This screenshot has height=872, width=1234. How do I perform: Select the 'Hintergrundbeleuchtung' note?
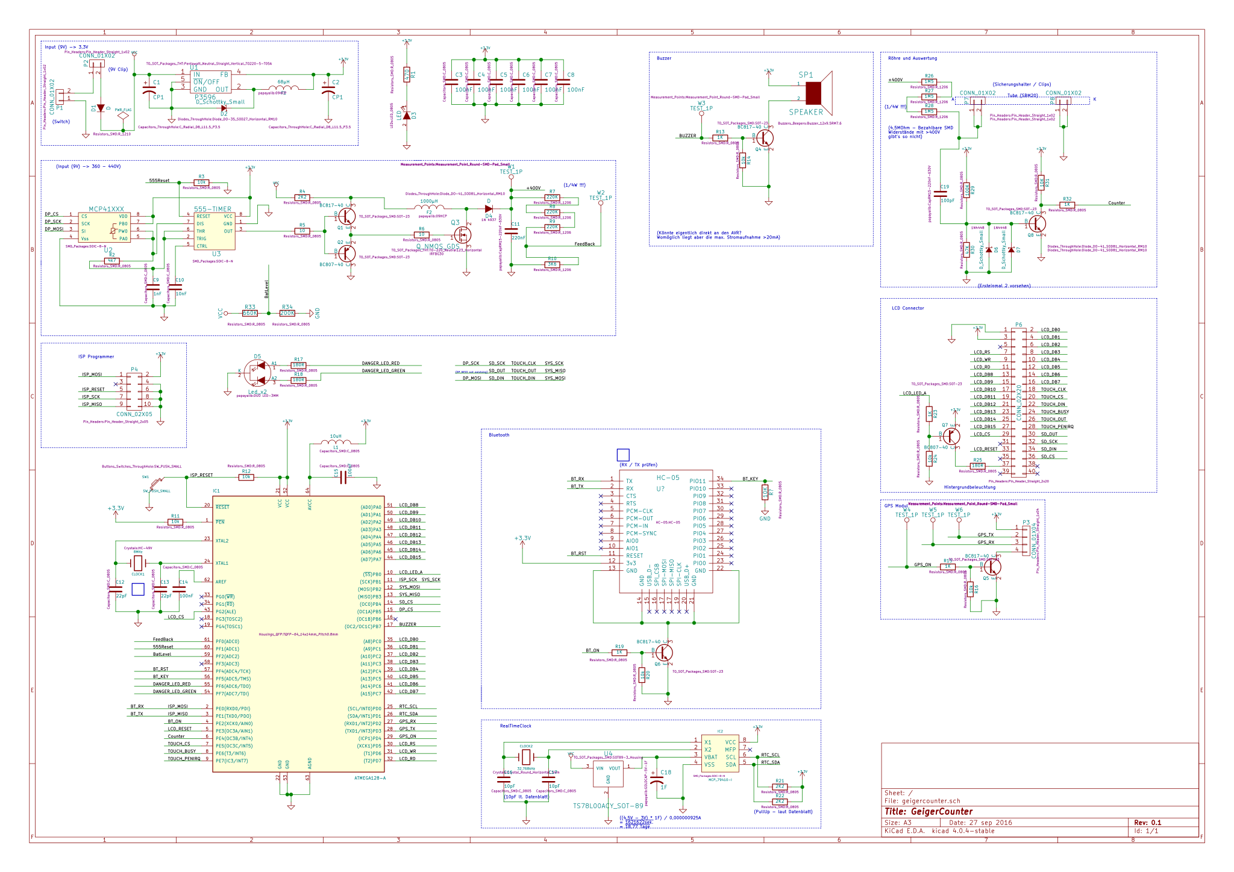[969, 487]
